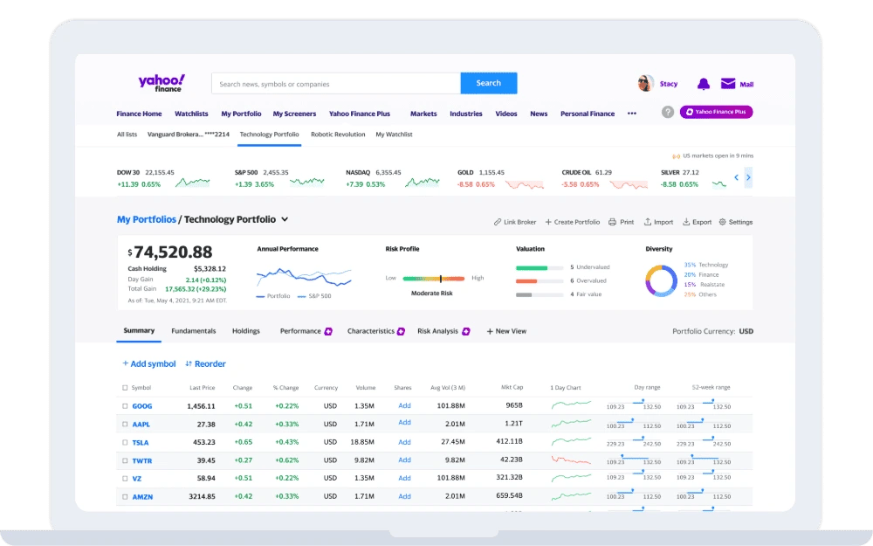873x546 pixels.
Task: Open GOOG 1 day chart sparkline
Action: click(x=571, y=405)
